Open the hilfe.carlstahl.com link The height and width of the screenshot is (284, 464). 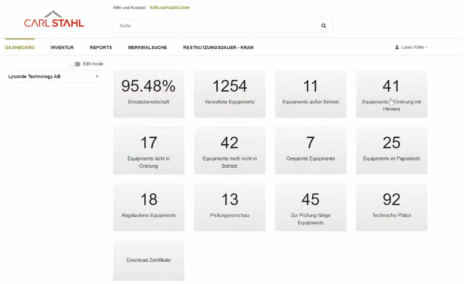click(x=169, y=8)
